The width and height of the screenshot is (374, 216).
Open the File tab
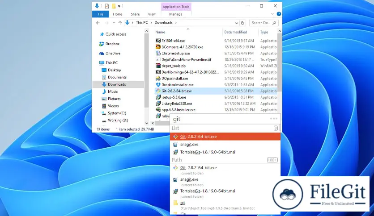click(x=101, y=14)
